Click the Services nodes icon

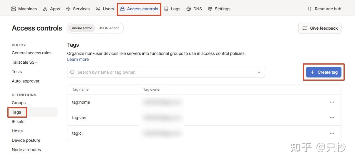click(x=68, y=9)
